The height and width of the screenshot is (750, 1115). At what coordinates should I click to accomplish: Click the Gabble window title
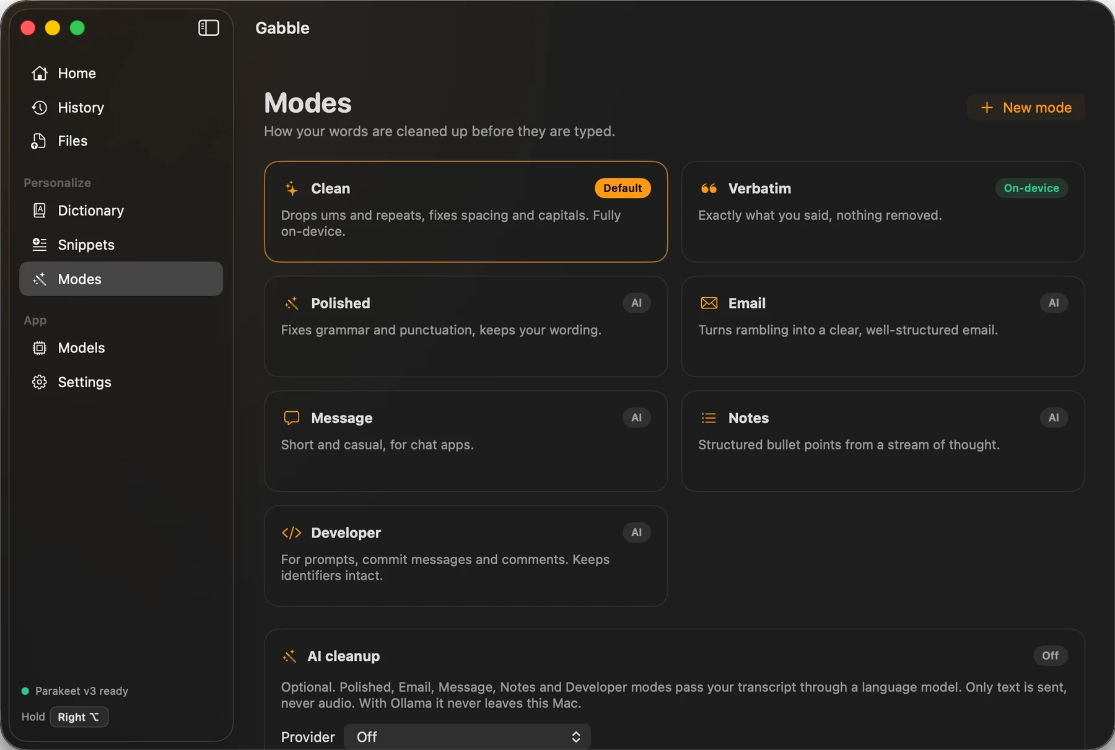pyautogui.click(x=282, y=28)
